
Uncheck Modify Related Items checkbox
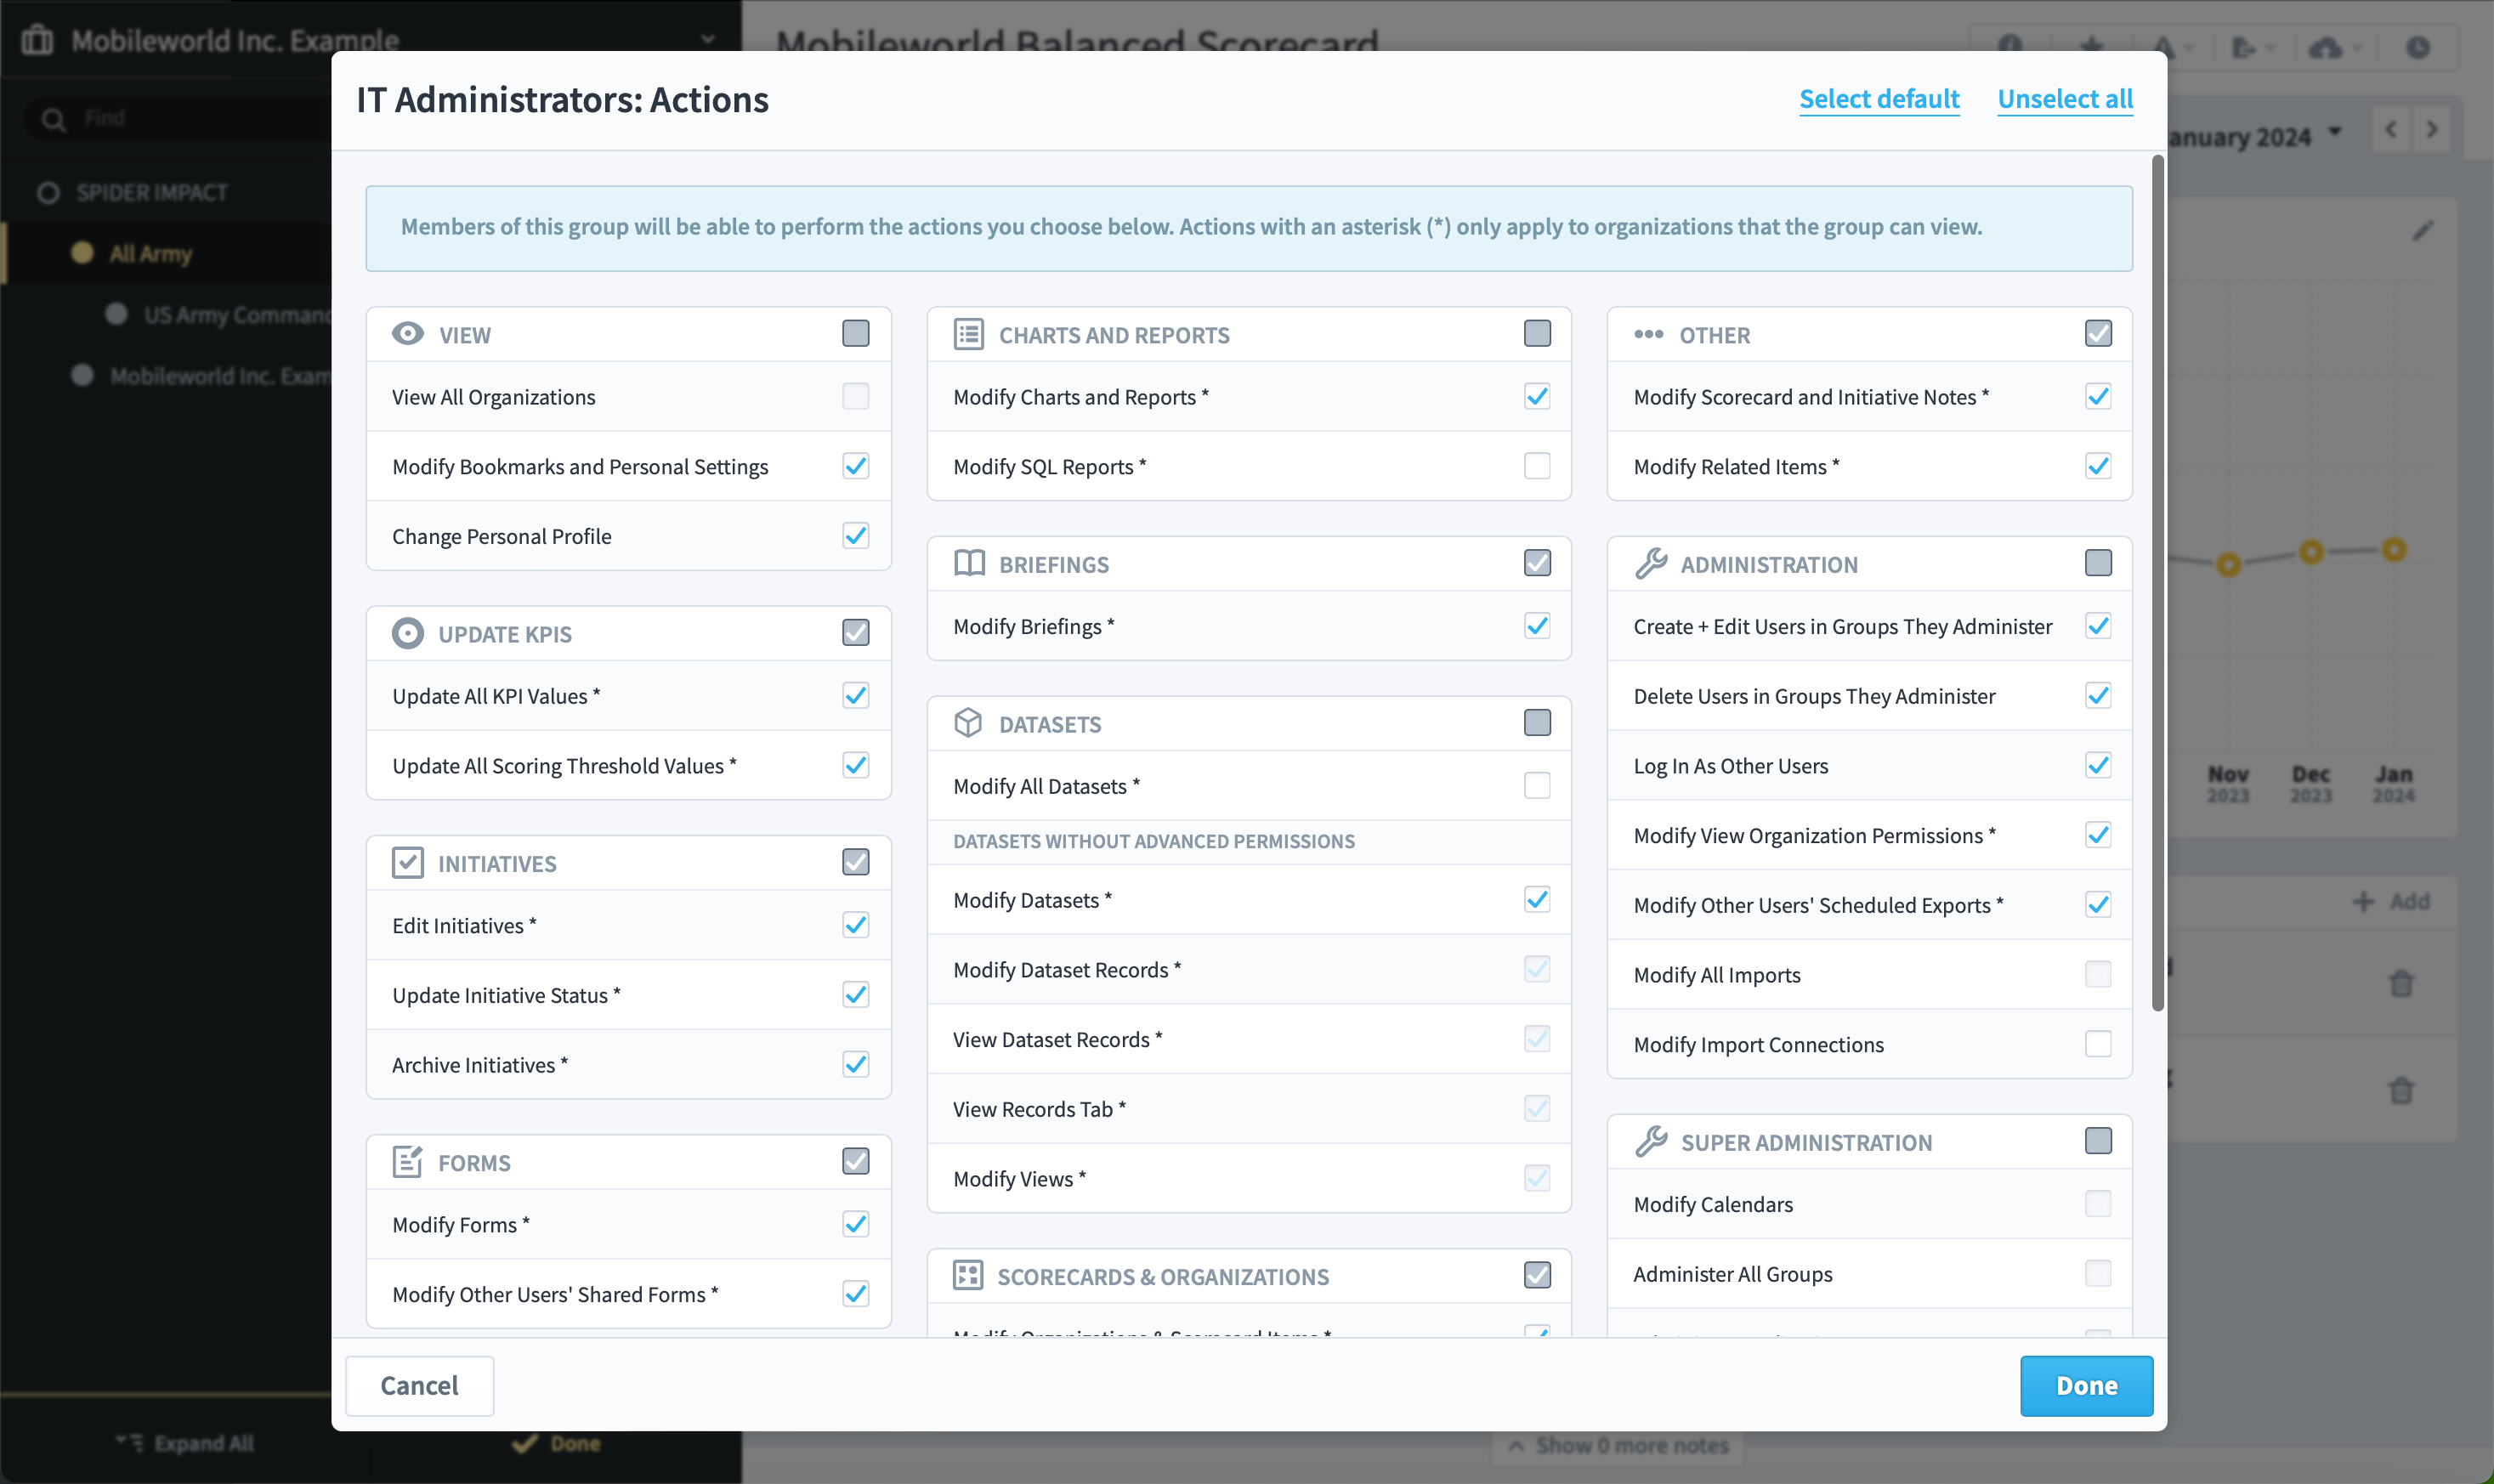pyautogui.click(x=2098, y=466)
